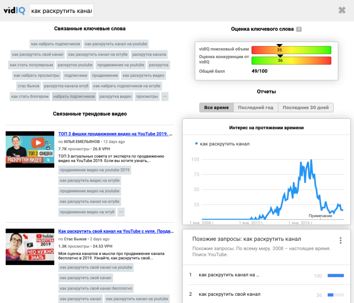Open Как раскрутить свой канал с нуля link

116,231
